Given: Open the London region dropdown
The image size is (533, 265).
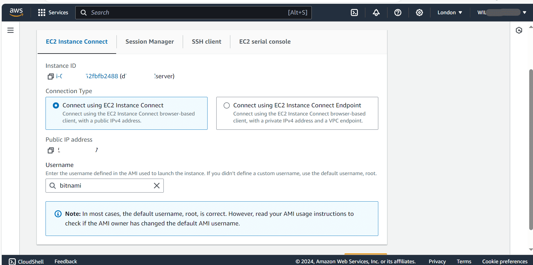Looking at the screenshot, I should click(450, 13).
